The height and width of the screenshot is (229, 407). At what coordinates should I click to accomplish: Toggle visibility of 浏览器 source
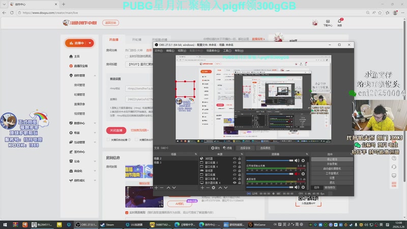[x=235, y=158]
